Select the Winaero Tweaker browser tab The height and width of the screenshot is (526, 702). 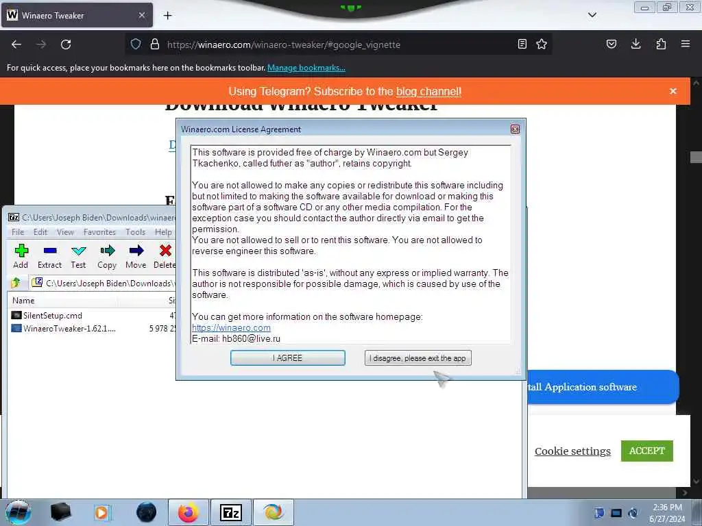point(77,15)
